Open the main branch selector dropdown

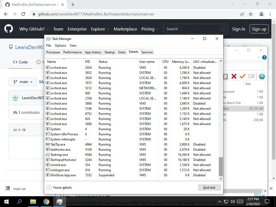(x=23, y=82)
